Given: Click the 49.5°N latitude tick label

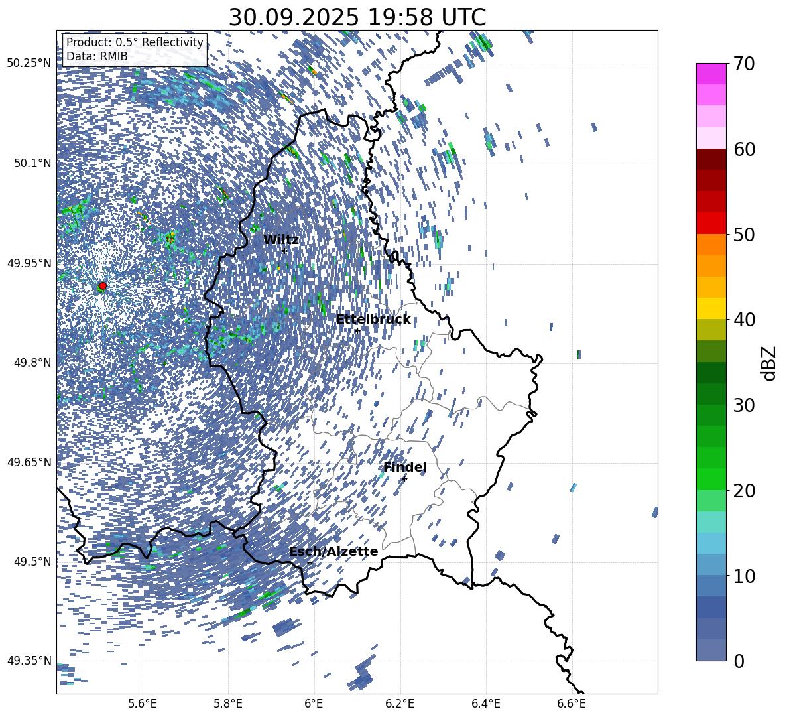Looking at the screenshot, I should click(32, 562).
